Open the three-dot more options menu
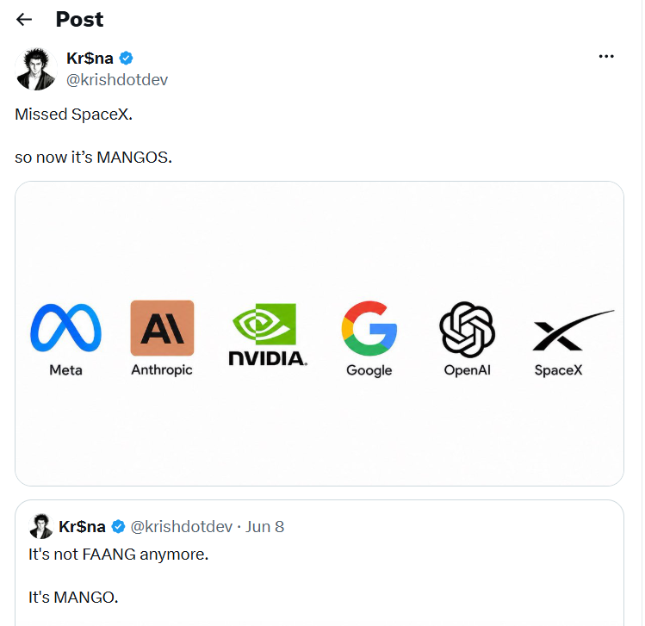The width and height of the screenshot is (645, 626). (x=606, y=56)
